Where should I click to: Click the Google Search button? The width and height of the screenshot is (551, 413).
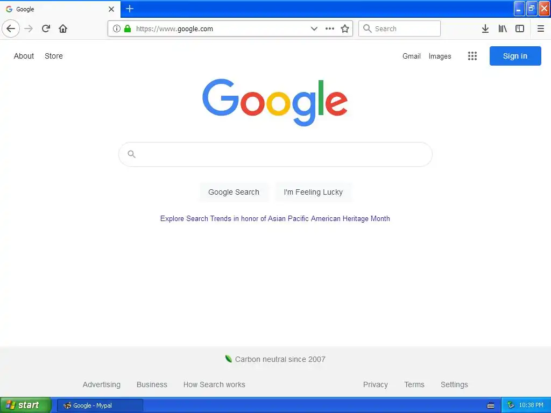coord(234,192)
